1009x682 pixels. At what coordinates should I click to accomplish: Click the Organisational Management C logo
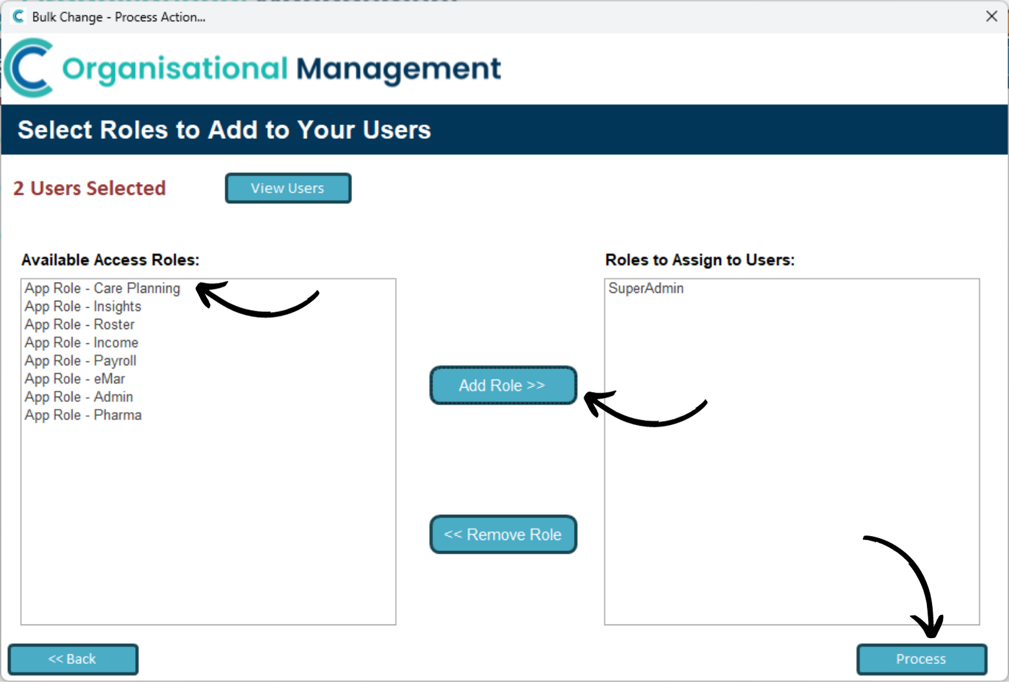coord(28,68)
